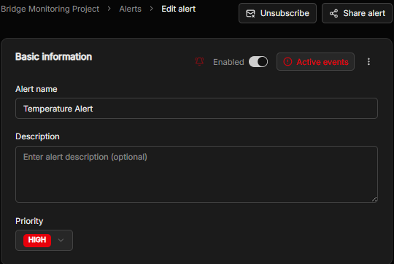Click the Basic information heading
The width and height of the screenshot is (394, 264).
point(53,57)
